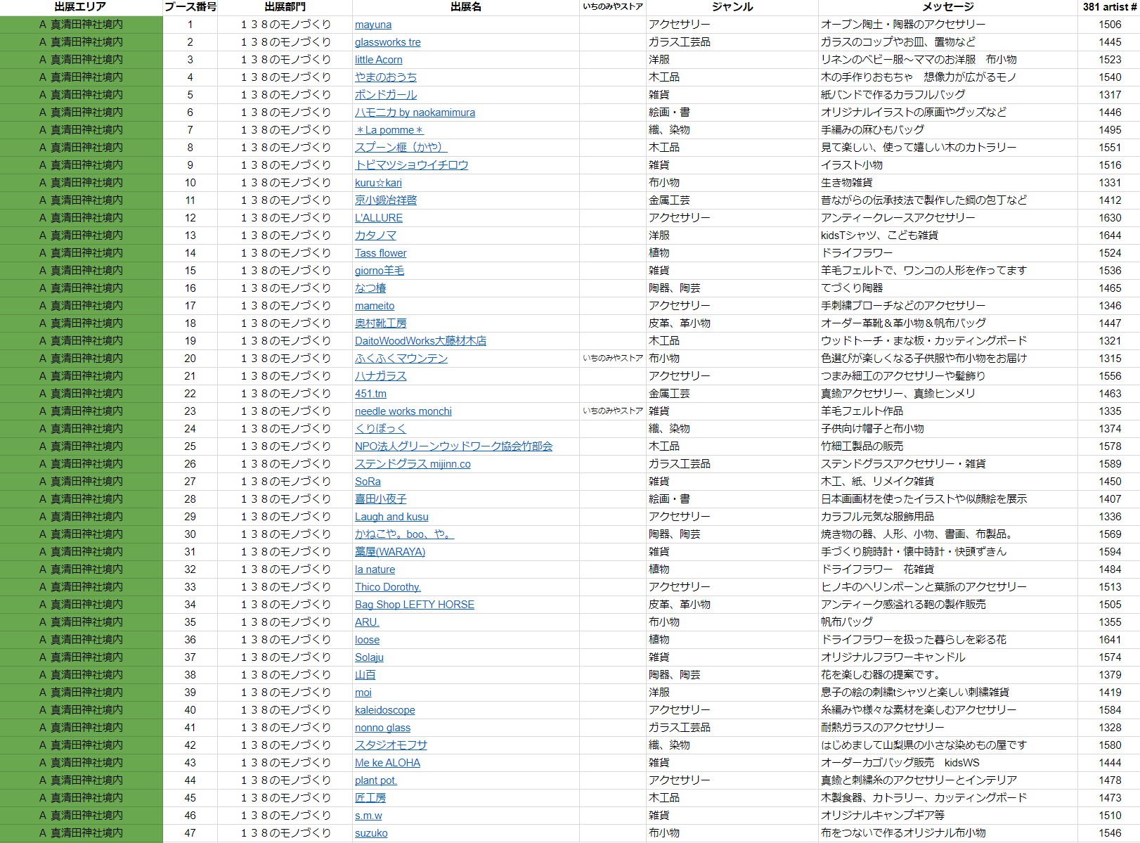Screen dimensions: 1140x843
Task: Click the ARU. link
Action: (x=367, y=622)
